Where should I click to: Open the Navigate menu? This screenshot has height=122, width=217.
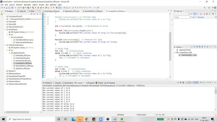(x=27, y=5)
